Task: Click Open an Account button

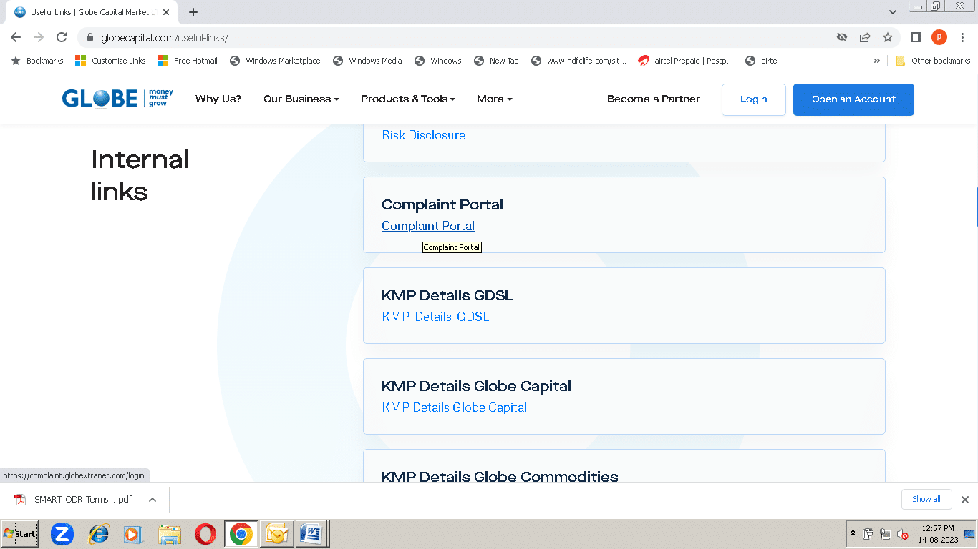Action: tap(853, 99)
